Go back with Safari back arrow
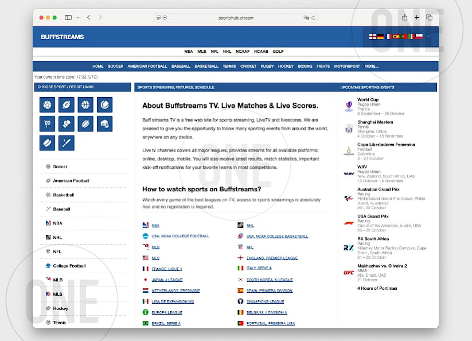472x341 pixels. [x=89, y=17]
